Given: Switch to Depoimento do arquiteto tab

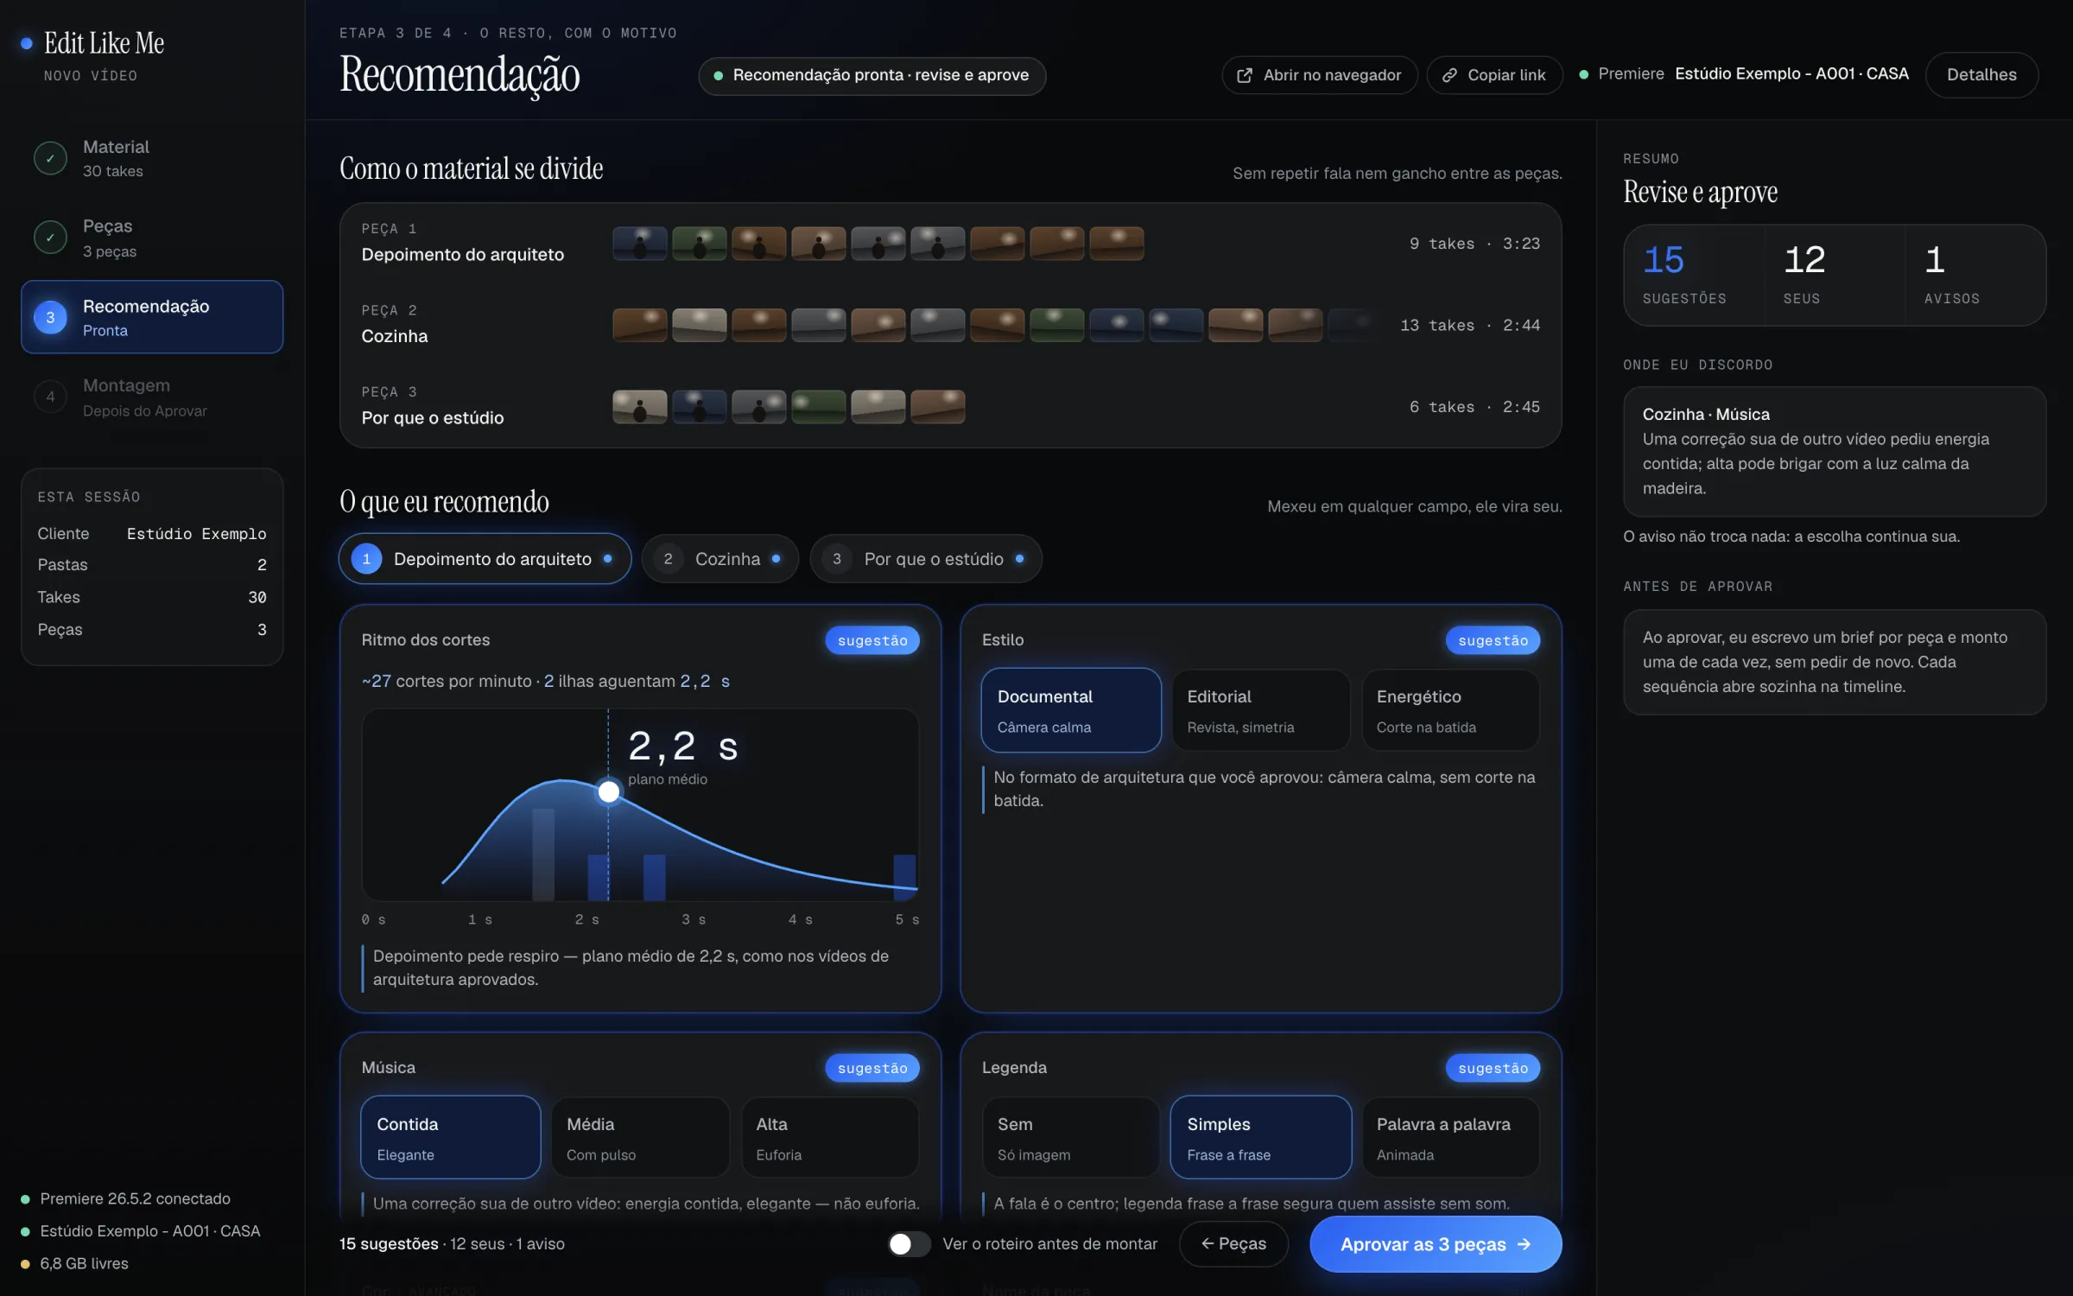Looking at the screenshot, I should [x=485, y=559].
